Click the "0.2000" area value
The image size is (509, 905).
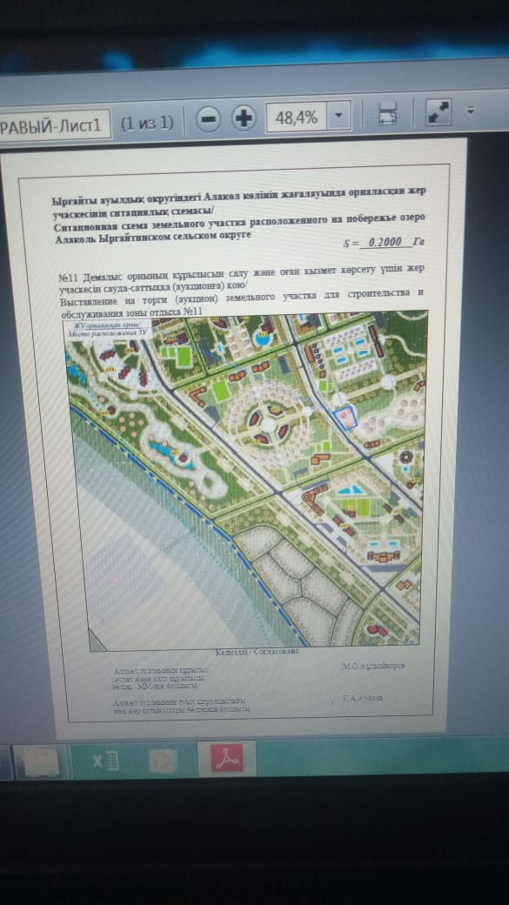point(385,242)
